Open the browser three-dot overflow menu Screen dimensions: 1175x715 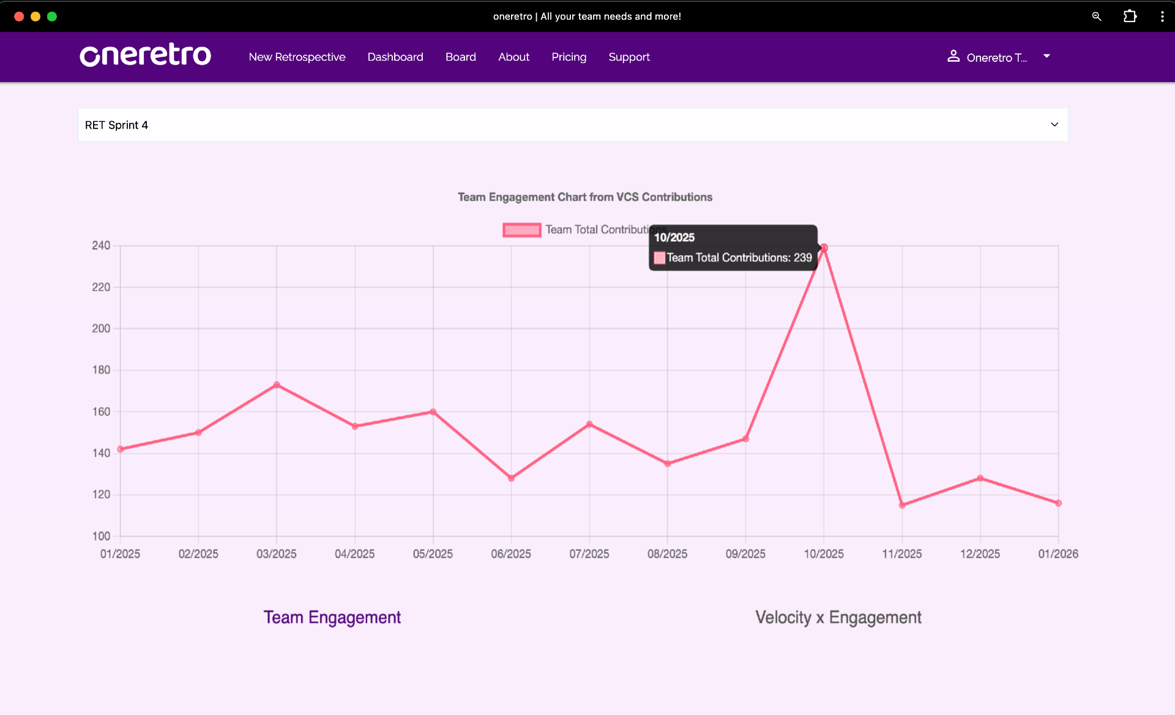[x=1162, y=16]
